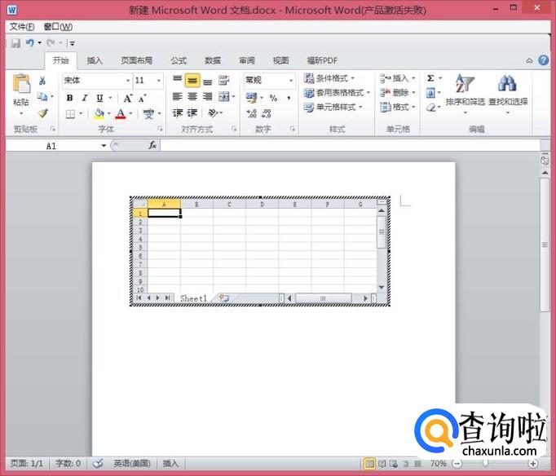This screenshot has height=476, width=556.
Task: Click column B header in embedded sheet
Action: [196, 204]
